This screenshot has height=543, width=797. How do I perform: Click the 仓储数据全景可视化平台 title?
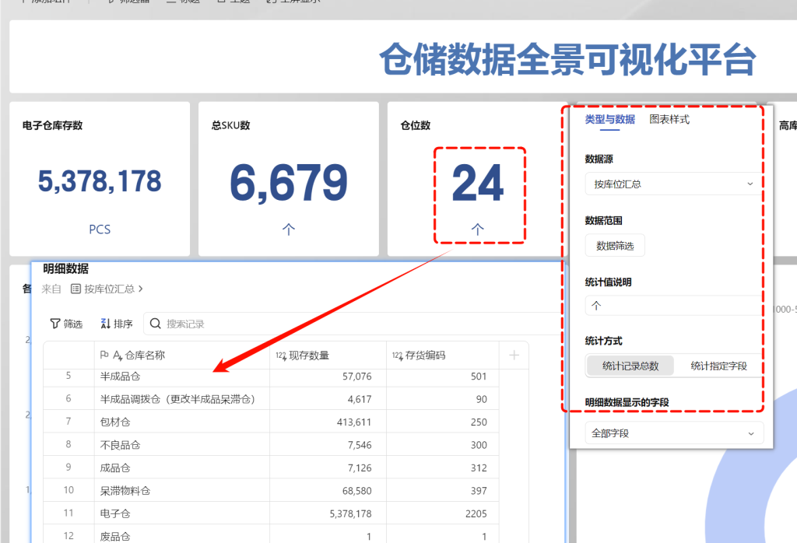tap(567, 59)
